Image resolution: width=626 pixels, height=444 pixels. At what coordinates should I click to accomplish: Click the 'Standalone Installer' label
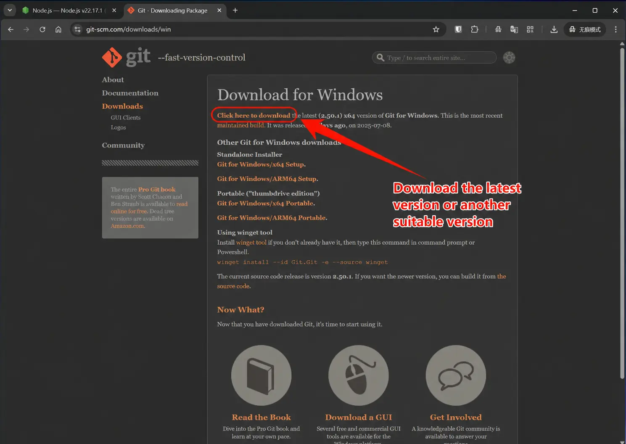(249, 155)
